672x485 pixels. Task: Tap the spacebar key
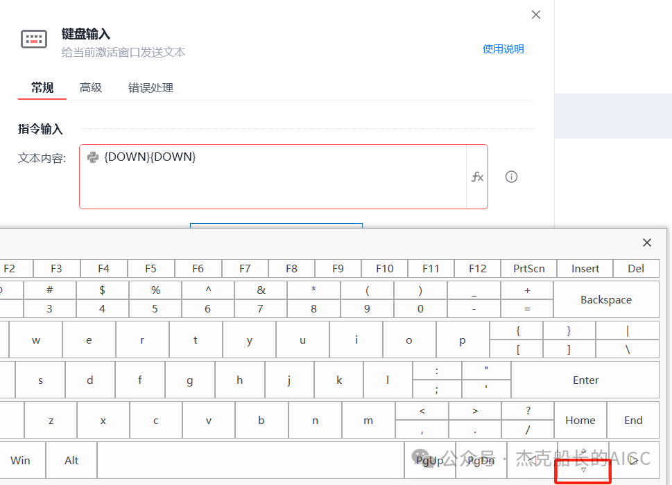point(251,460)
